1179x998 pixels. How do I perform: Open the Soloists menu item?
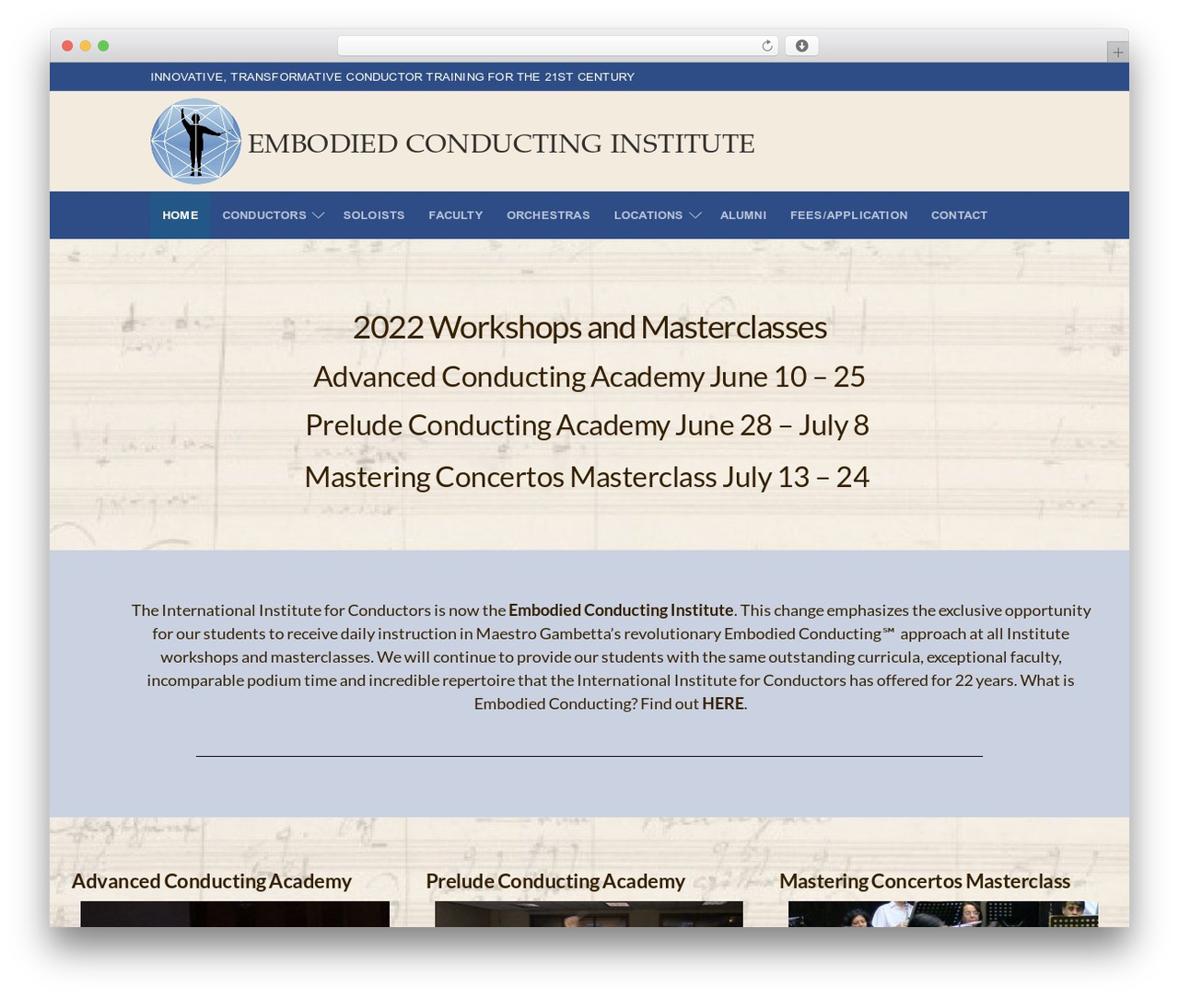374,215
